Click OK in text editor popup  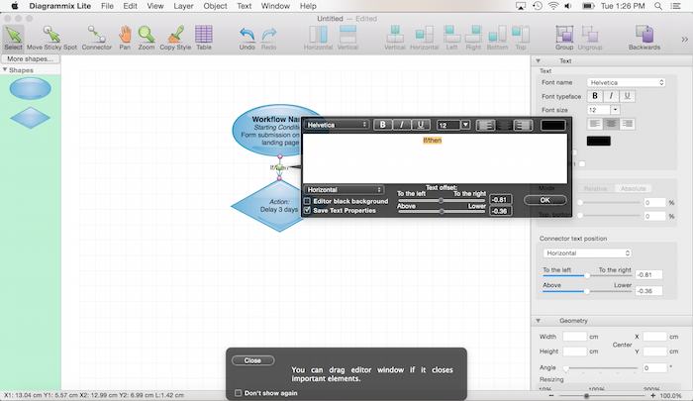point(544,200)
